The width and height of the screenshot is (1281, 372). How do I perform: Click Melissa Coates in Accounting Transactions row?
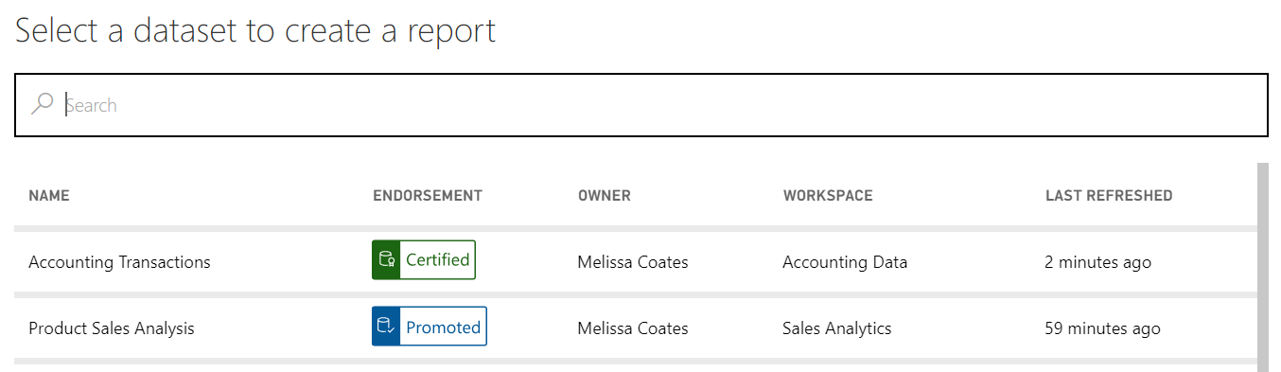pyautogui.click(x=633, y=262)
